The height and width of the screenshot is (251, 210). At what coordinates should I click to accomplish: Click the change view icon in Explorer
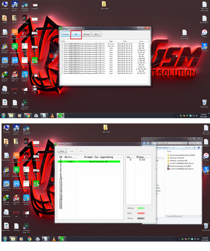(186, 147)
